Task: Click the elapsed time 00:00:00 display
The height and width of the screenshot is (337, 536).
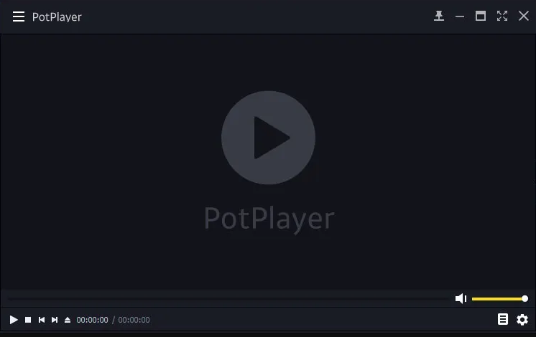Action: click(x=92, y=320)
